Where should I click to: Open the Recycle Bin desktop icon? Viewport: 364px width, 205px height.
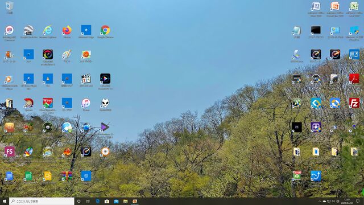[x=9, y=6]
